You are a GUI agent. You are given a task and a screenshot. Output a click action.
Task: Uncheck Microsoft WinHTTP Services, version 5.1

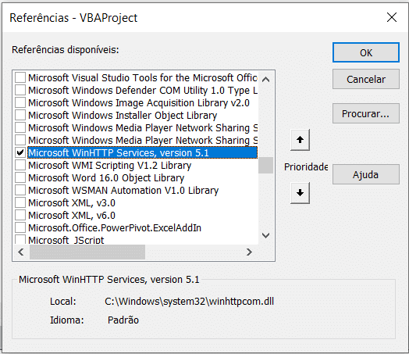pyautogui.click(x=20, y=152)
